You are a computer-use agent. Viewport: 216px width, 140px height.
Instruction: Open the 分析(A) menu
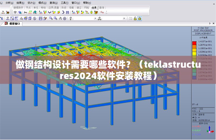click(9, 3)
